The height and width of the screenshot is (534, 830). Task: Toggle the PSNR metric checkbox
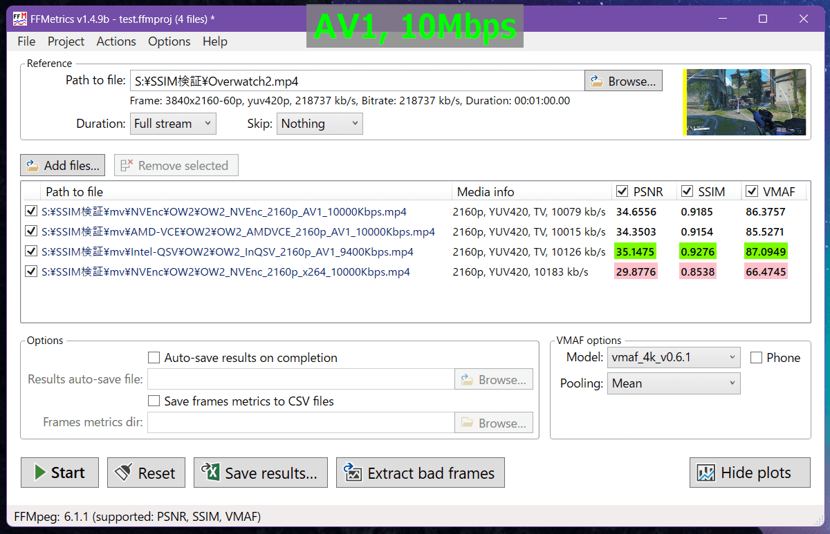(x=622, y=191)
